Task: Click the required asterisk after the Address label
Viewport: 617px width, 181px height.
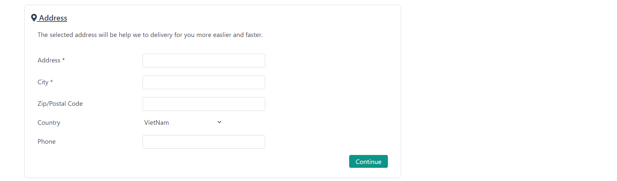Action: [63, 59]
